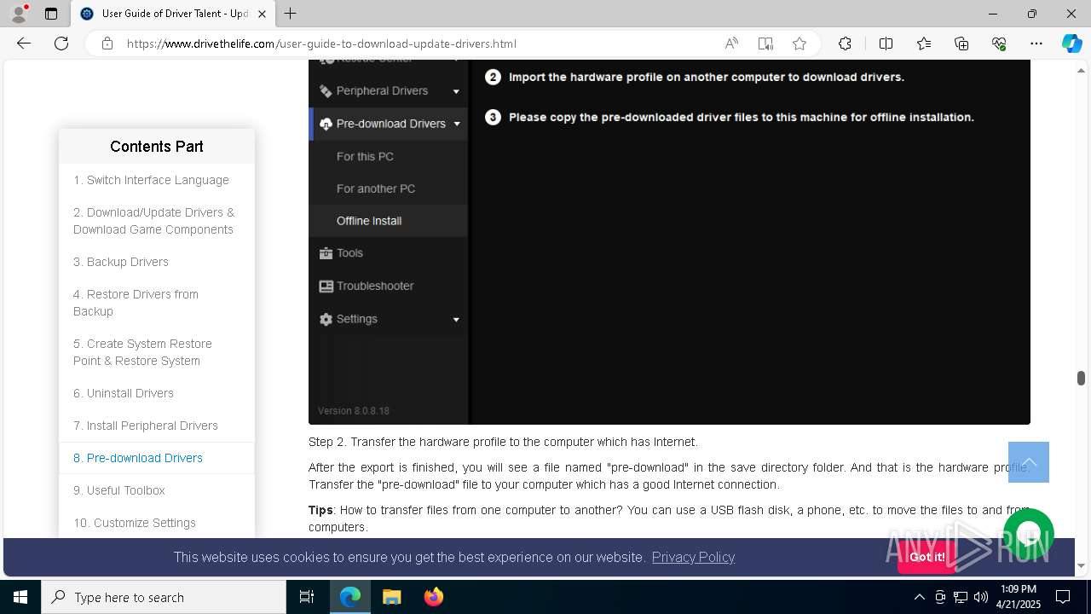Launch Firefox from taskbar

tap(433, 597)
